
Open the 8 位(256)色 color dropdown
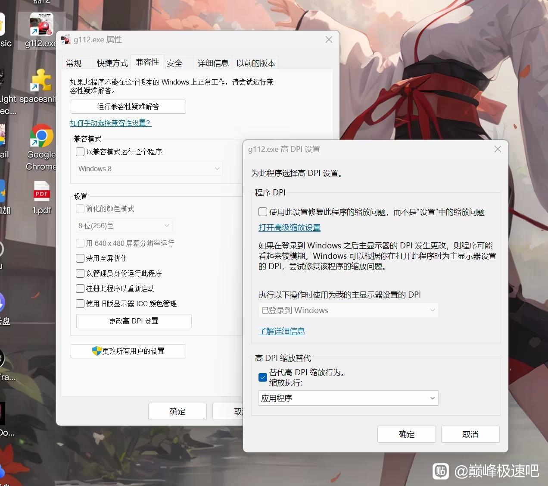124,226
